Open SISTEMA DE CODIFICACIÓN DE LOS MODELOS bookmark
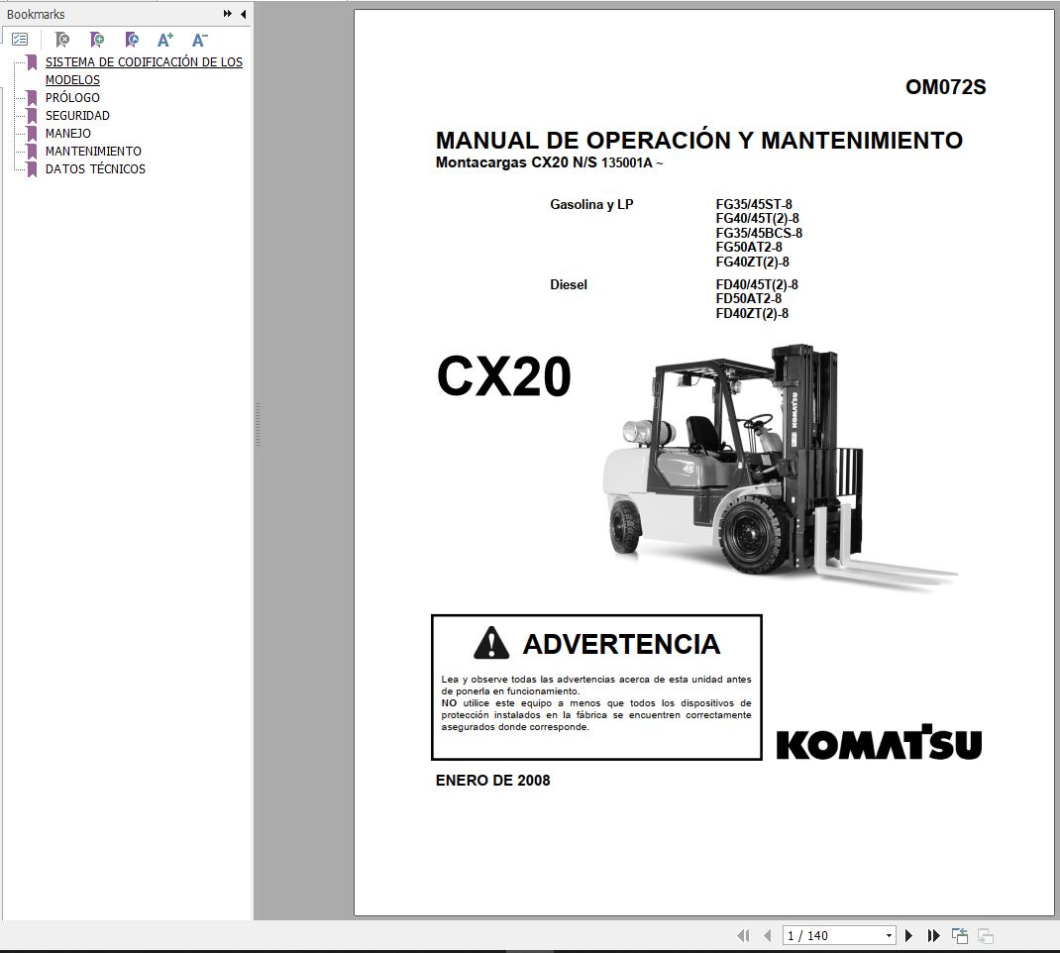This screenshot has height=953, width=1060. (144, 70)
